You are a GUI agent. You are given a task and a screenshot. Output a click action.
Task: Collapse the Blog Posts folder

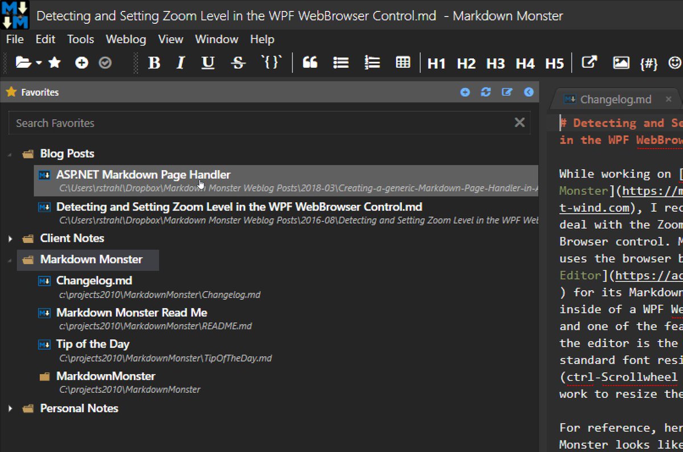click(x=10, y=154)
